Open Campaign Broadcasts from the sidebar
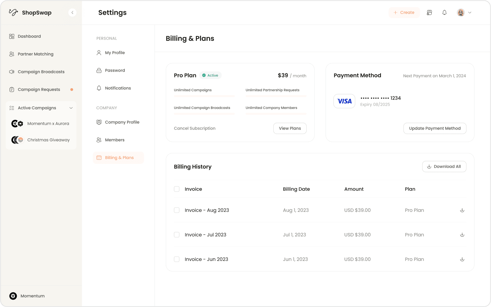The image size is (491, 307). [41, 72]
